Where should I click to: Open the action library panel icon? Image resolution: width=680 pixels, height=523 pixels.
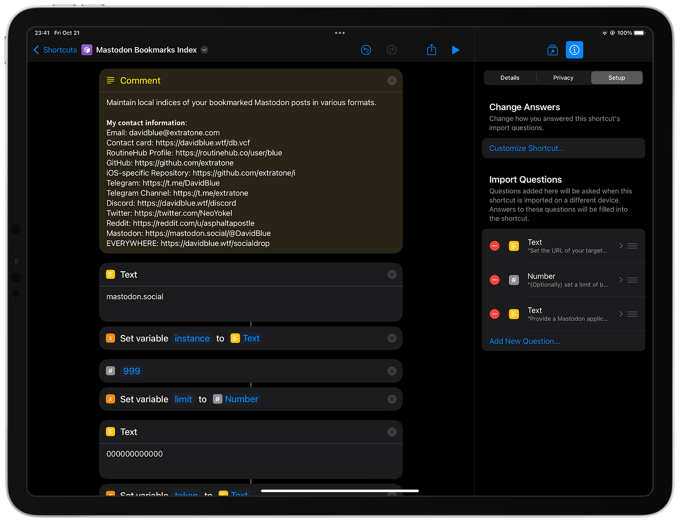[x=553, y=50]
